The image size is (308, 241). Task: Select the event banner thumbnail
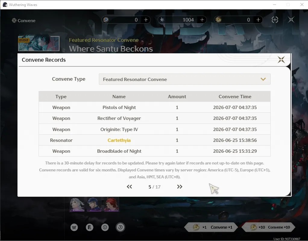point(39,43)
